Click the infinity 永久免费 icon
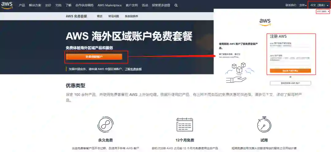331x152 pixels. pyautogui.click(x=105, y=124)
